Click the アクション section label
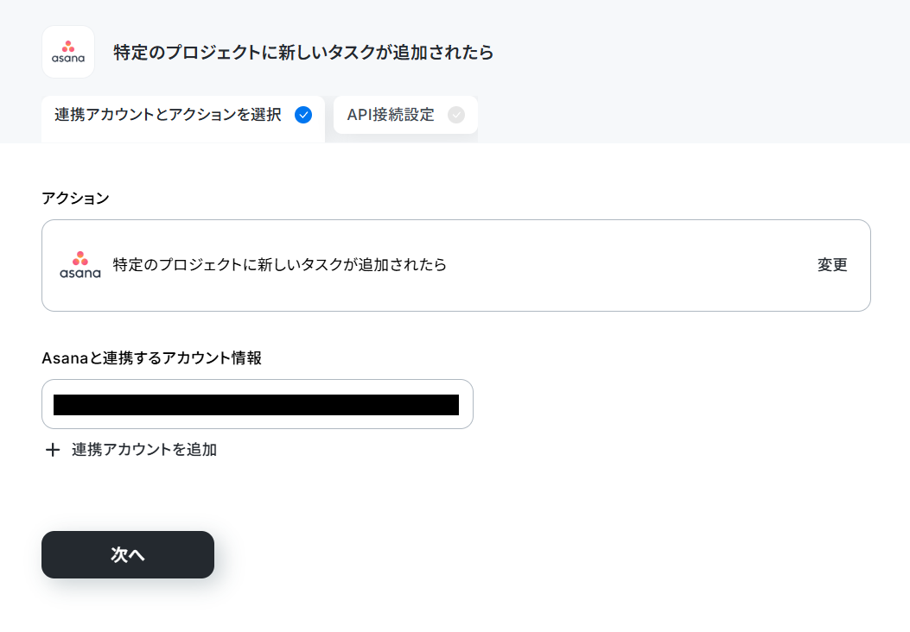The height and width of the screenshot is (632, 910). (75, 199)
